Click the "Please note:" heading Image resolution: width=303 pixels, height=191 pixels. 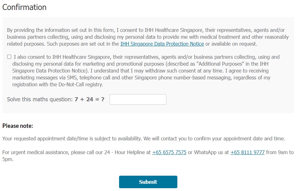18,126
